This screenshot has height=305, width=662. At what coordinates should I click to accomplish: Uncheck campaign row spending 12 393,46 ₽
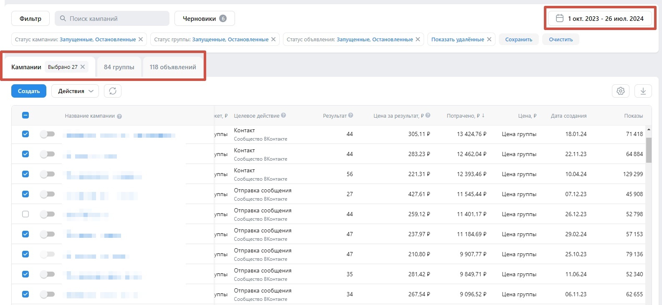click(x=25, y=174)
